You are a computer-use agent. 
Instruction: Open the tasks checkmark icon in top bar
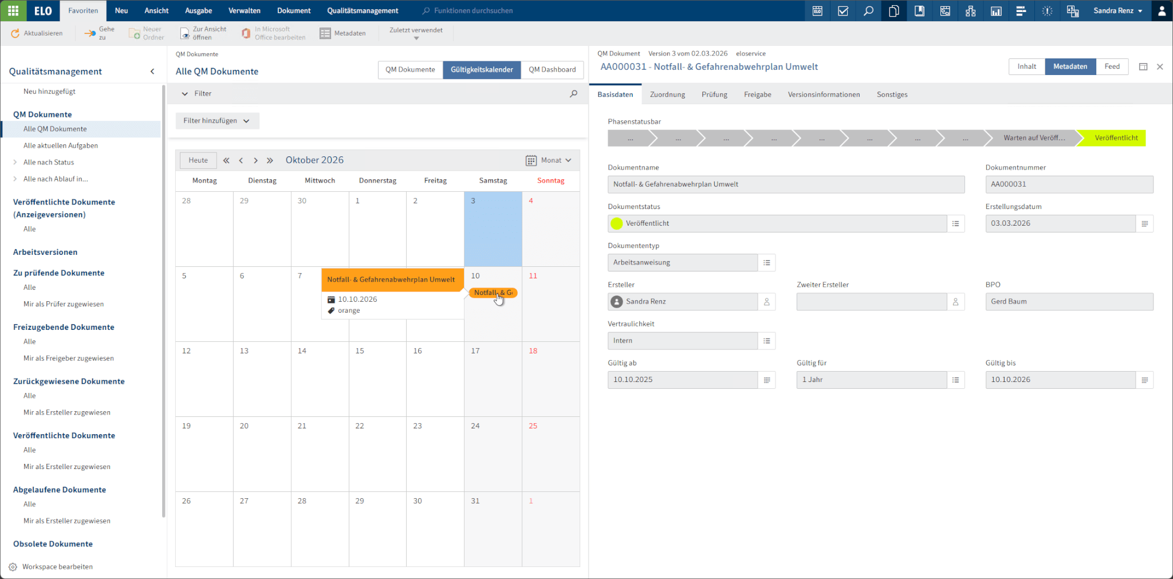843,11
